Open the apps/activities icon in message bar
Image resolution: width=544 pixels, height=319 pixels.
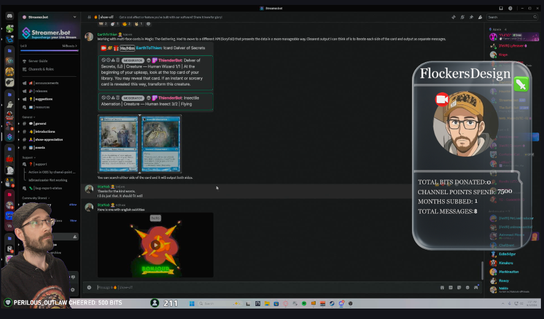pos(476,288)
